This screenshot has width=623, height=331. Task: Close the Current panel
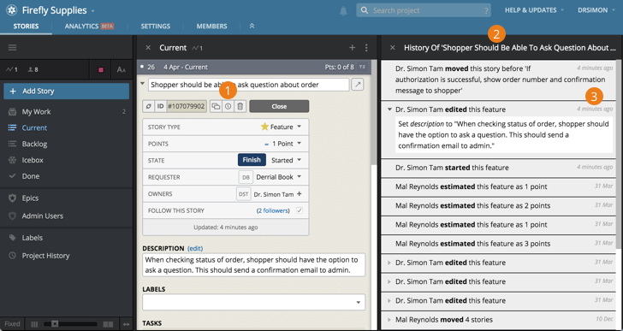point(148,48)
